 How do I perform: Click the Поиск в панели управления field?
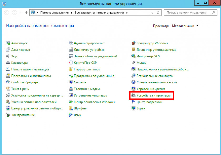coord(187,12)
